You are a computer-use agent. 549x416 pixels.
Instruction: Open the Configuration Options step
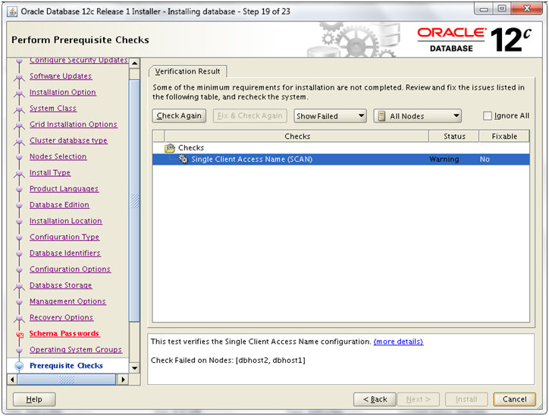click(x=70, y=269)
